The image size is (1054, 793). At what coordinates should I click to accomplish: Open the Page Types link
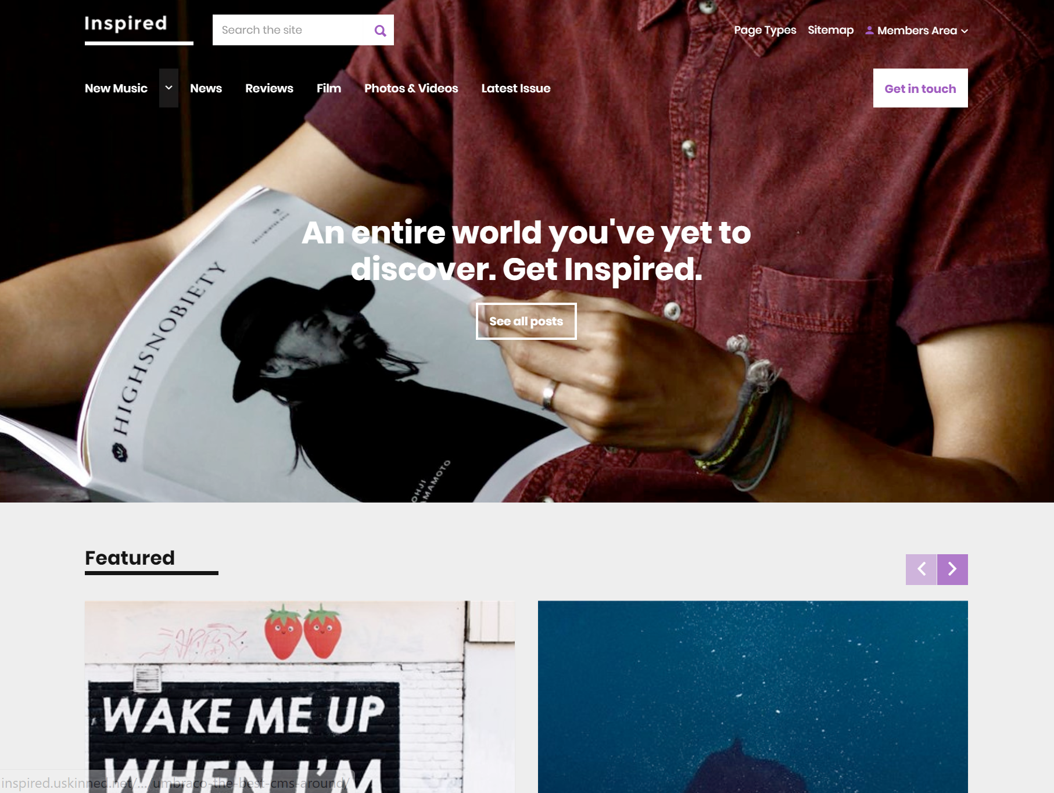tap(765, 30)
